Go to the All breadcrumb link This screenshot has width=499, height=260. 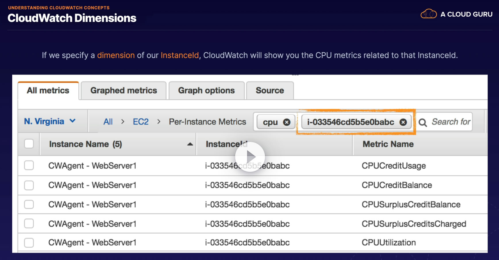click(x=108, y=122)
